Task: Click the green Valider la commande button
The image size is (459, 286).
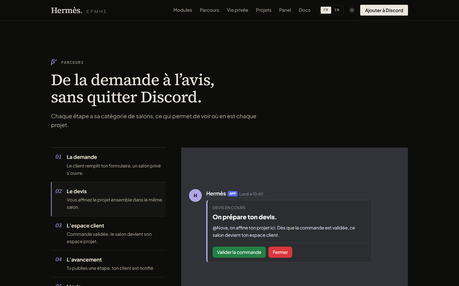Action: (x=239, y=252)
